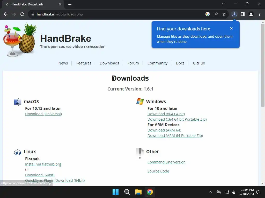The height and width of the screenshot is (198, 265).
Task: Open the Community menu item
Action: 157,63
